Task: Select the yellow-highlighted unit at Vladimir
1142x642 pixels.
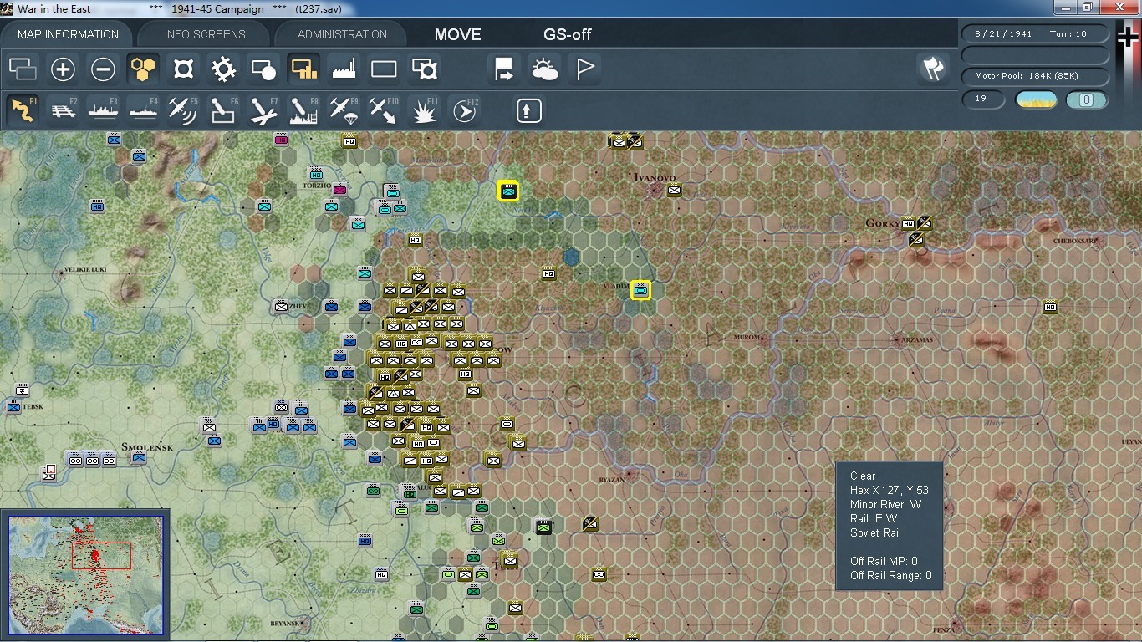Action: pyautogui.click(x=640, y=290)
